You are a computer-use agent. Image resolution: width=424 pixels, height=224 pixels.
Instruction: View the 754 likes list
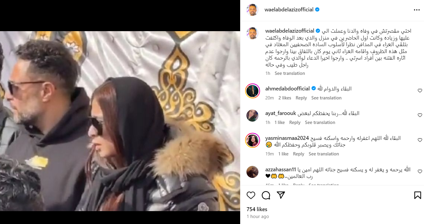coord(257,209)
